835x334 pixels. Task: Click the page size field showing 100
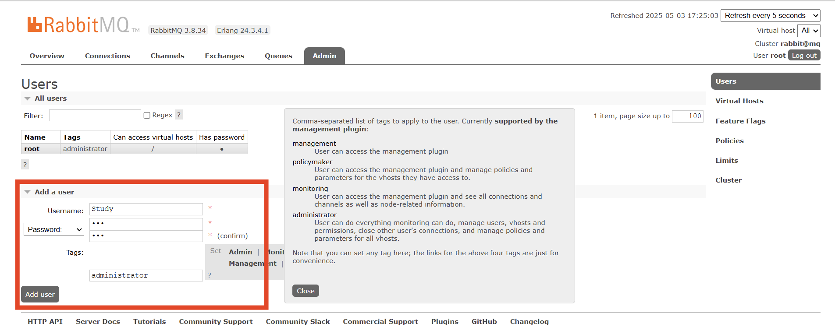click(687, 116)
